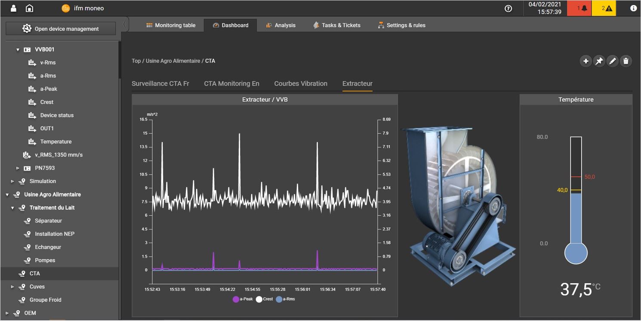This screenshot has height=321, width=641.
Task: Delete the dashboard using the trash icon
Action: (x=626, y=61)
